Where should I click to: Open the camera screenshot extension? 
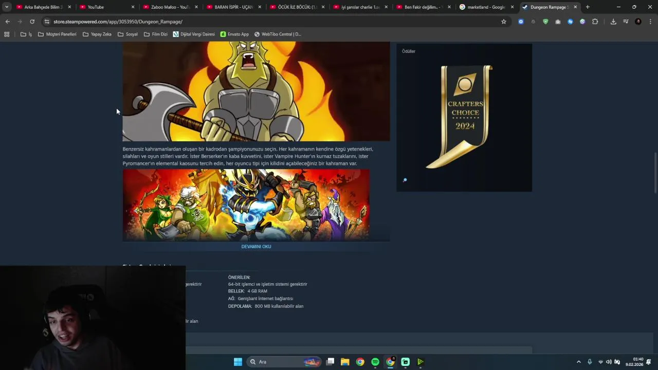click(x=558, y=22)
